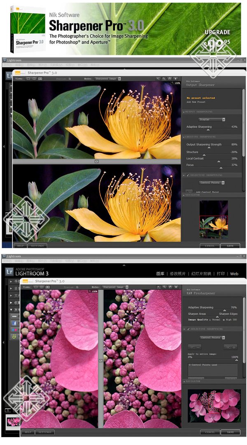Click Sharpen Areas / Sharpen Edges slider handle
Image resolution: width=247 pixels, height=445 pixels.
click(218, 317)
